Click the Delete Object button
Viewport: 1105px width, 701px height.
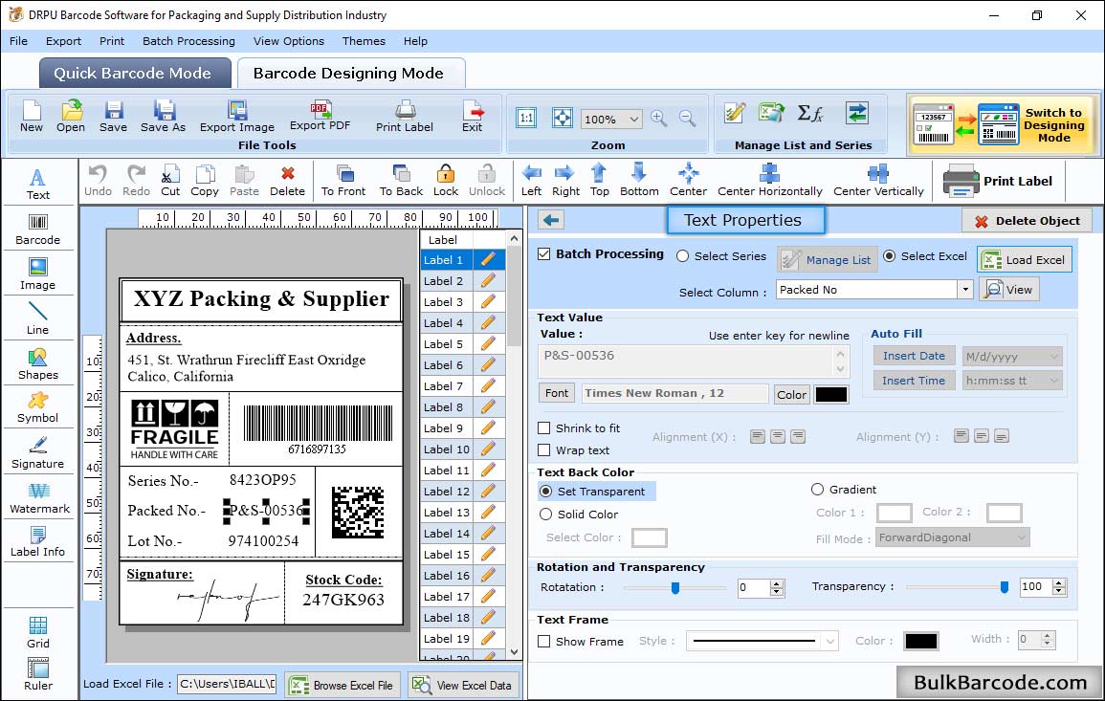tap(1027, 221)
